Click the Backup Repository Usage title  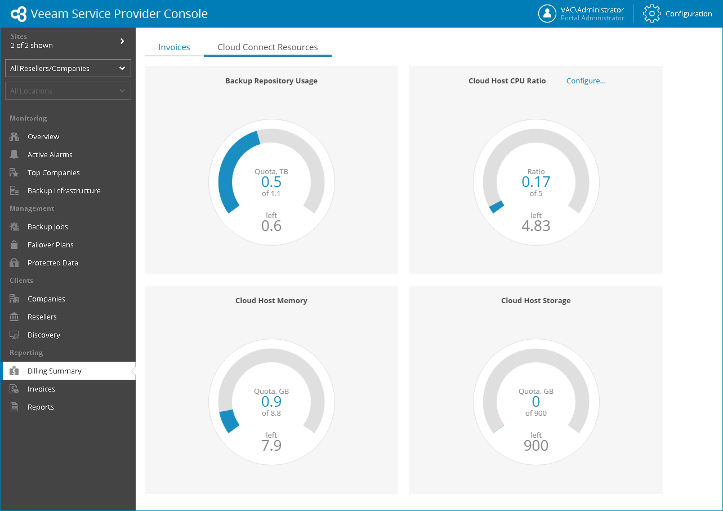click(x=271, y=81)
